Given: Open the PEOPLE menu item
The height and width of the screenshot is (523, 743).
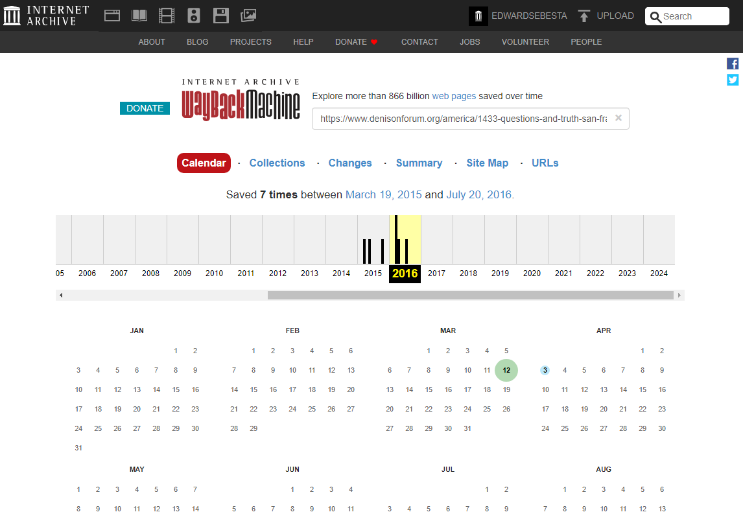Looking at the screenshot, I should pyautogui.click(x=586, y=42).
